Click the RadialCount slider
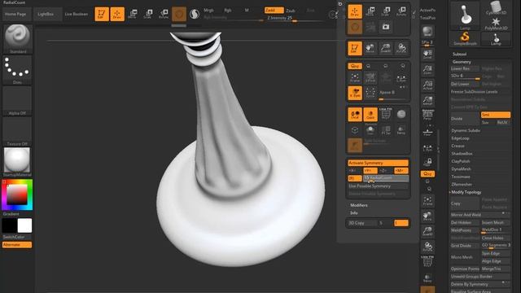The width and height of the screenshot is (521, 293). 385,178
